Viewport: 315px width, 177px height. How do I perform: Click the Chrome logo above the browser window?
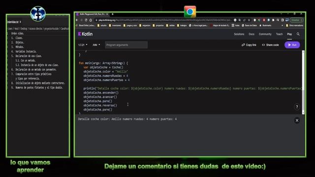190,11
